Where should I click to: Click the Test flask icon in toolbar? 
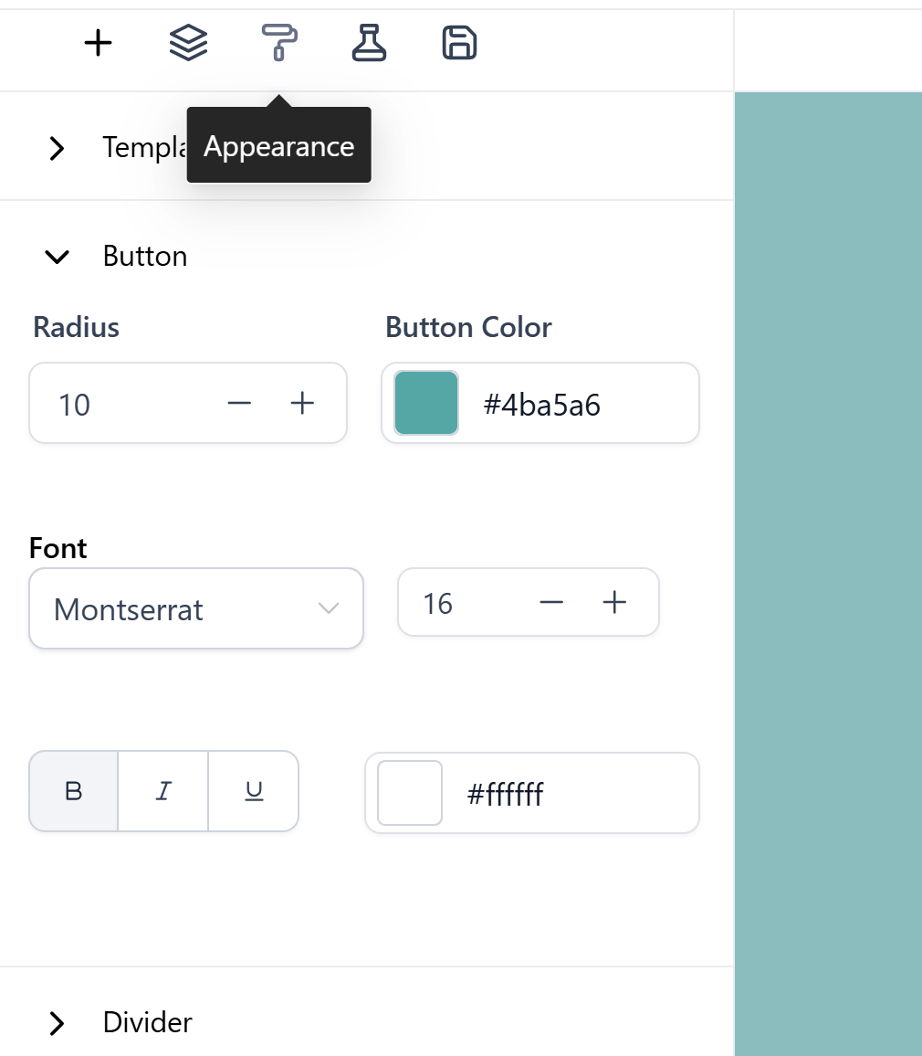click(x=368, y=42)
